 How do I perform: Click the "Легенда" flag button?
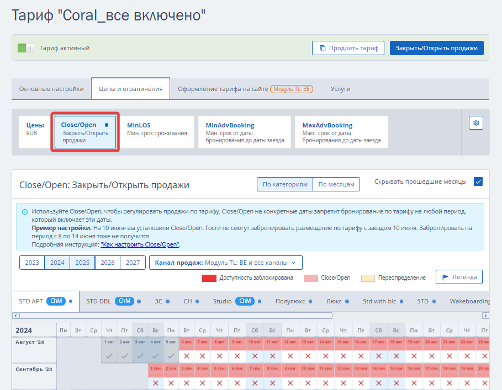[459, 277]
